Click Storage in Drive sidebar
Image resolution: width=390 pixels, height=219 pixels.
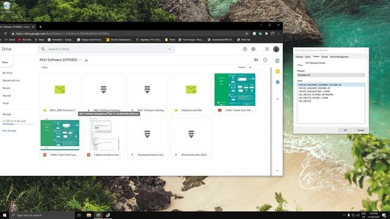pos(7,114)
